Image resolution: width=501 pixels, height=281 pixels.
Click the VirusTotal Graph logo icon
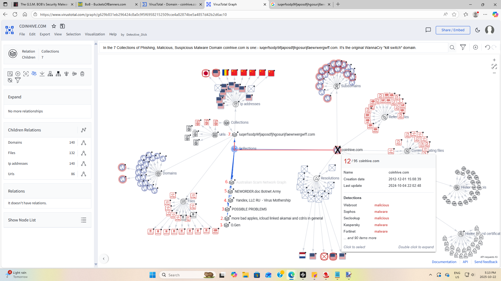click(10, 30)
